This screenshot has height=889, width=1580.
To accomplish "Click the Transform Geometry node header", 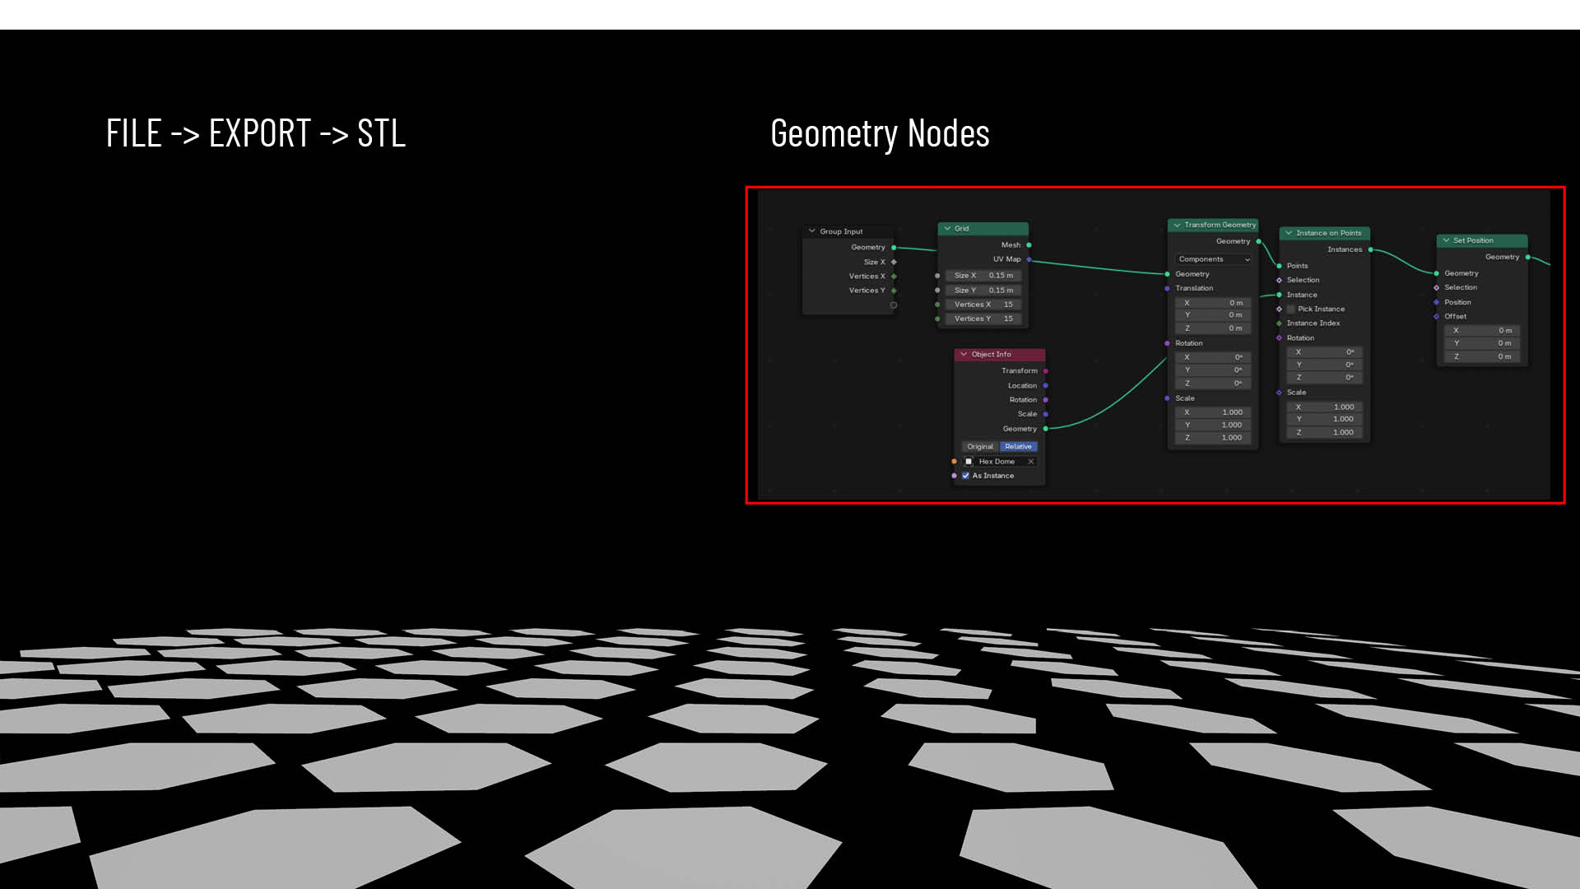I will pos(1220,225).
